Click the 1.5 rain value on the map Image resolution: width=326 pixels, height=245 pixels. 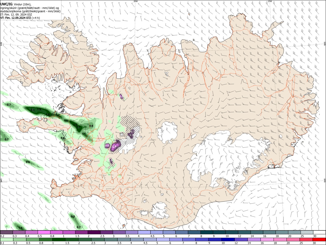point(75,125)
